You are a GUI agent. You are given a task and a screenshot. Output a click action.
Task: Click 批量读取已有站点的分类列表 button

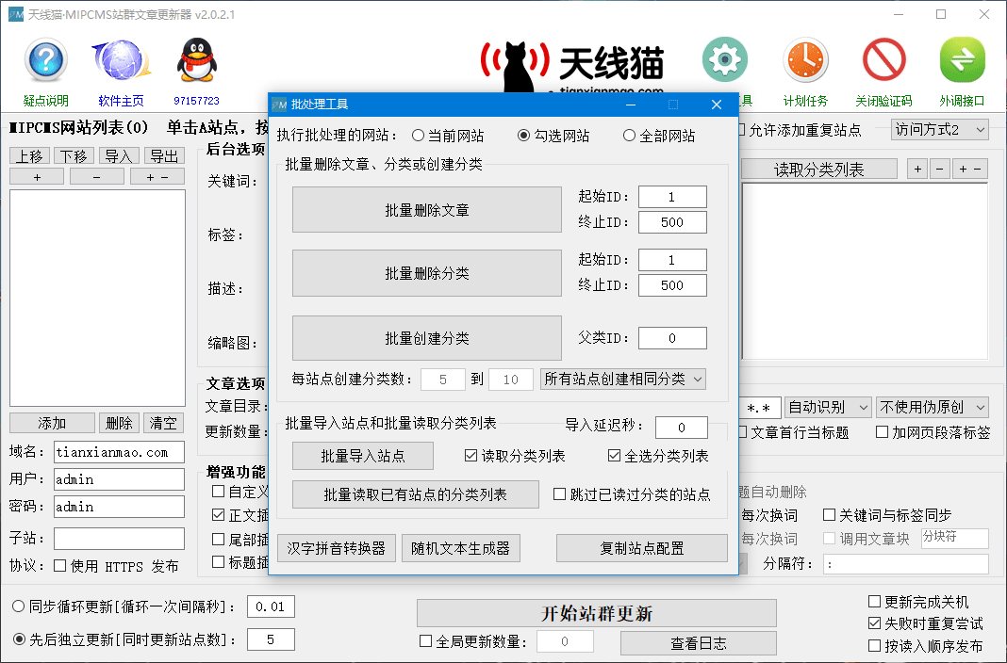click(416, 494)
